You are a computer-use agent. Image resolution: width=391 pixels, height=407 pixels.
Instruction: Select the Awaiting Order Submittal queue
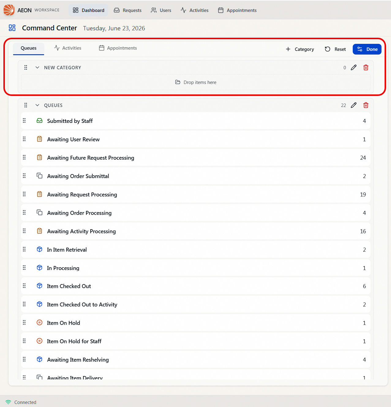point(196,176)
